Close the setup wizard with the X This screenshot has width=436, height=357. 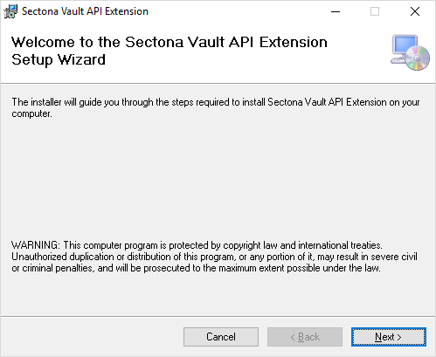415,11
